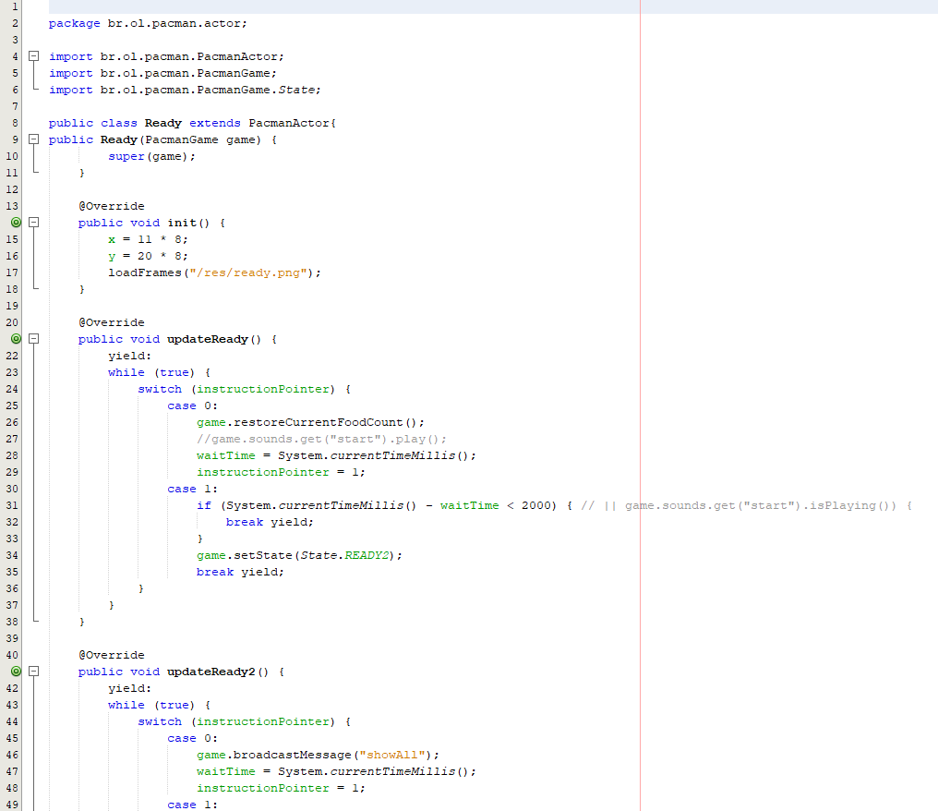Fold the init() method body
Image resolution: width=938 pixels, height=811 pixels.
point(34,223)
